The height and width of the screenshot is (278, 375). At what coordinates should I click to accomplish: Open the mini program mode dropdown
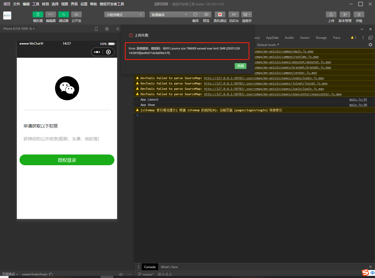pos(124,14)
